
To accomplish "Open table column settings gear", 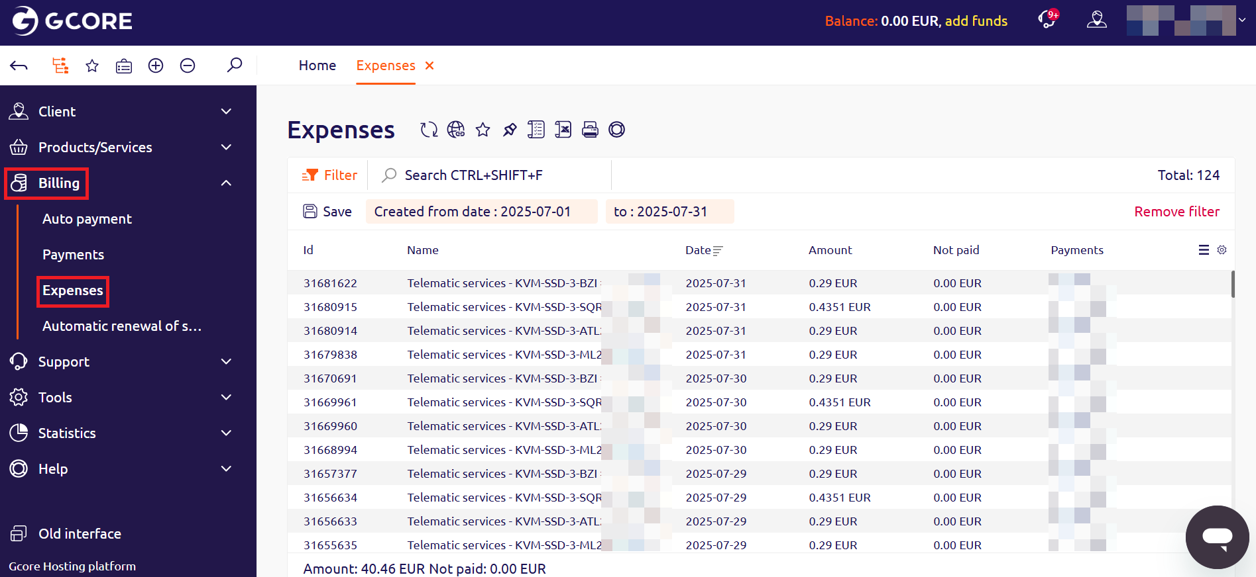I will click(1222, 250).
